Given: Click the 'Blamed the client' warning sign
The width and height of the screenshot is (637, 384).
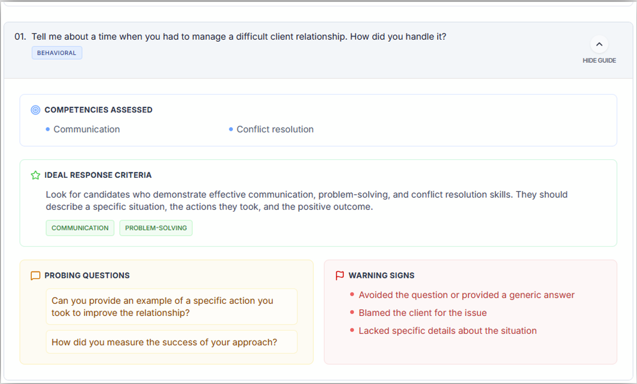Looking at the screenshot, I should tap(423, 313).
